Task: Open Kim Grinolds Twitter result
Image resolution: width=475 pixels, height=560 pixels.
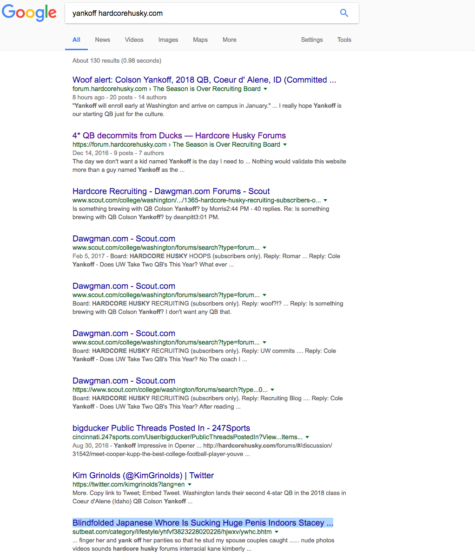Action: [x=143, y=475]
